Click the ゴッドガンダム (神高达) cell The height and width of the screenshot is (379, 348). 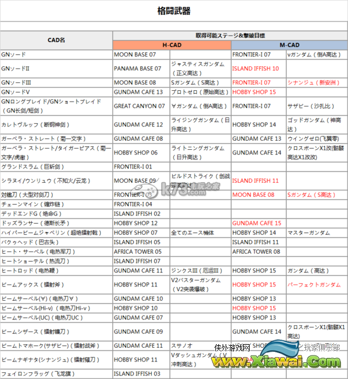pyautogui.click(x=317, y=125)
